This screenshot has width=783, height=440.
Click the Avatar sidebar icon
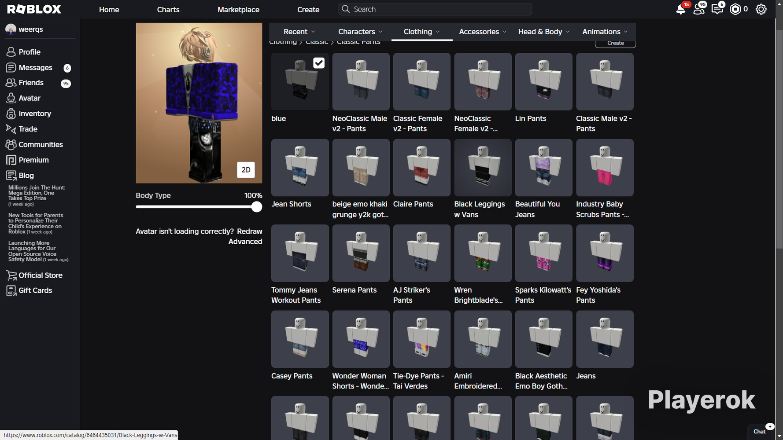11,98
